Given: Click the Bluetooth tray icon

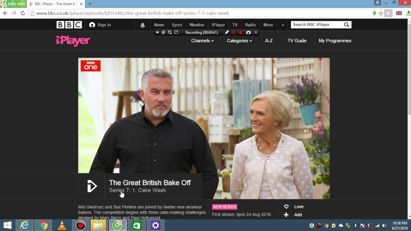Looking at the screenshot, I should pos(355,226).
